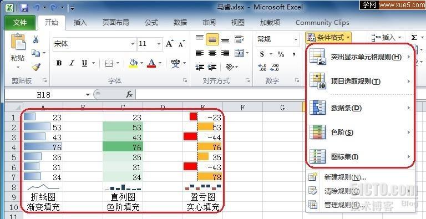This screenshot has height=219, width=426.
Task: Apply the red font color
Action: point(151,63)
